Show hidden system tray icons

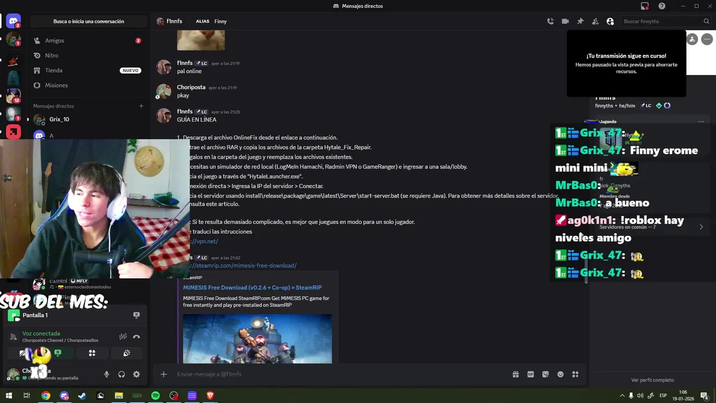tap(622, 396)
